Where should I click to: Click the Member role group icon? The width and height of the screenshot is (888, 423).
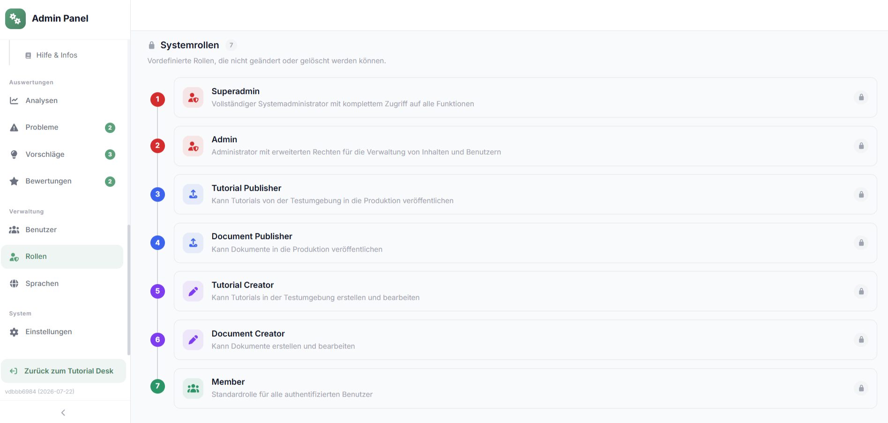(x=193, y=388)
